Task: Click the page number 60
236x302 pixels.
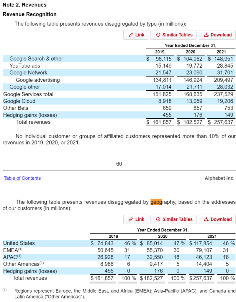Action: (x=119, y=164)
